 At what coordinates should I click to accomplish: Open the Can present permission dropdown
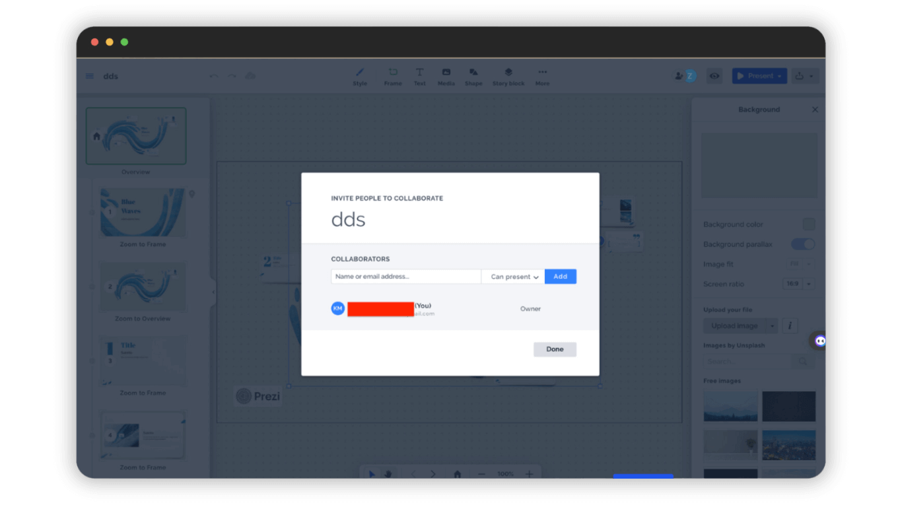point(512,276)
